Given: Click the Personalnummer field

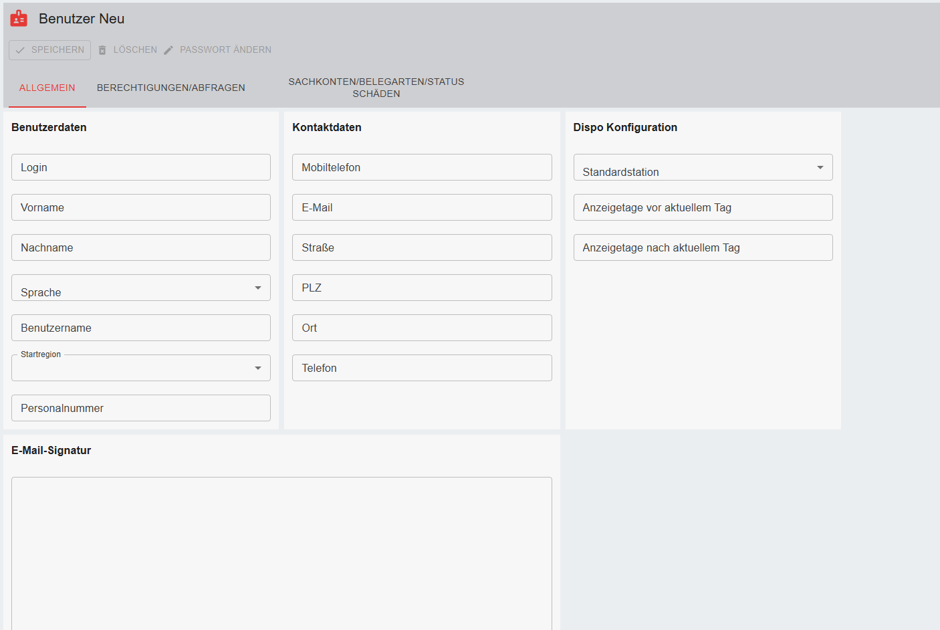Looking at the screenshot, I should pos(140,408).
